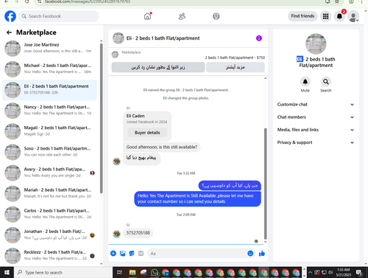This screenshot has width=368, height=278.
Task: Open the large group photo in right panel
Action: pos(316,44)
